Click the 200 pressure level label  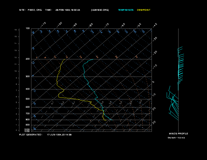pyautogui.click(x=28, y=59)
